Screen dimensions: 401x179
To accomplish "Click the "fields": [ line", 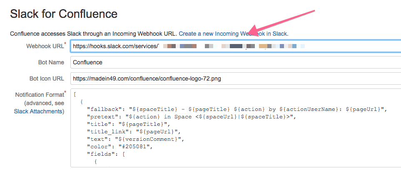I will (x=106, y=154).
